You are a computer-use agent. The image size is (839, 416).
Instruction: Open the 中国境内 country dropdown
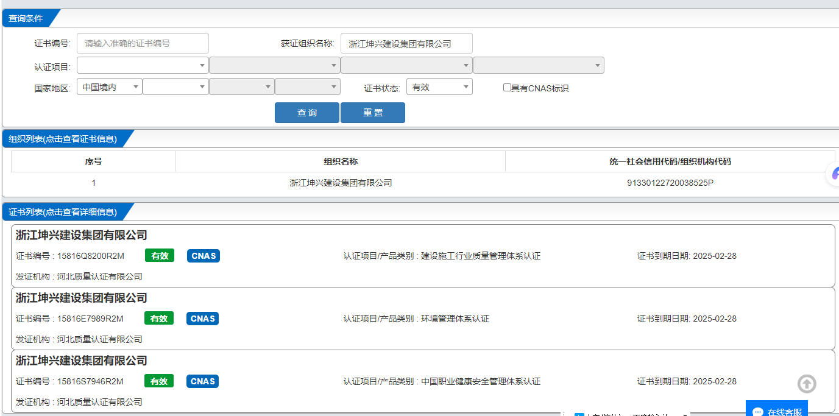tap(110, 86)
